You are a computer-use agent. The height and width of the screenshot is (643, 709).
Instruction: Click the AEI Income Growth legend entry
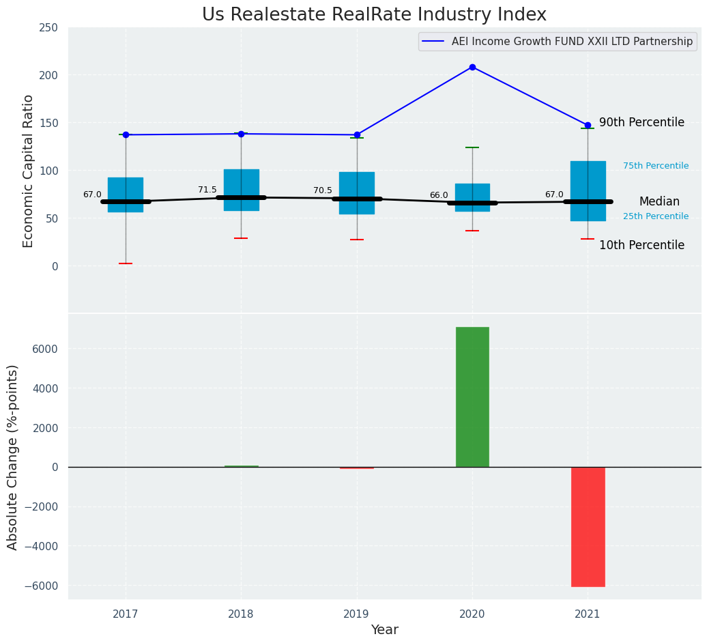pyautogui.click(x=572, y=42)
